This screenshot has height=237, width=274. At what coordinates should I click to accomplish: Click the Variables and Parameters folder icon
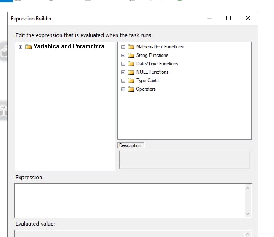click(28, 47)
